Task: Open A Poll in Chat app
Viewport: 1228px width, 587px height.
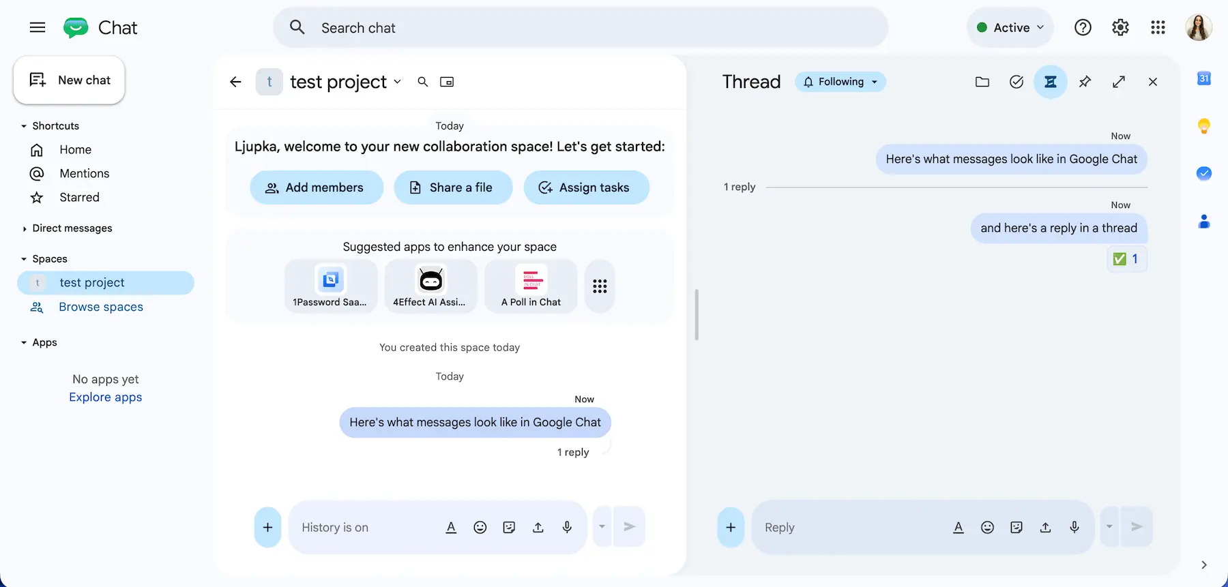Action: point(531,286)
